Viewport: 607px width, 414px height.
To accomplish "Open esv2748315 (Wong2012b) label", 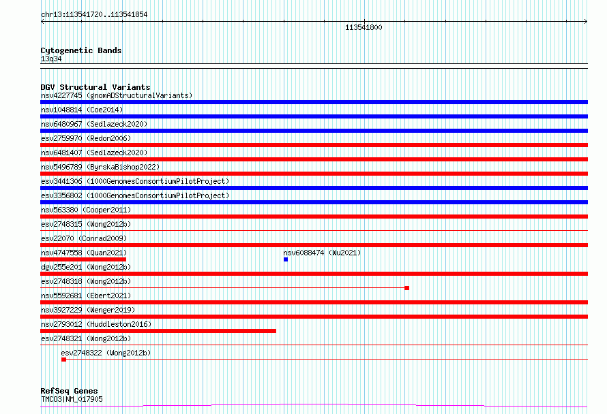I will click(x=86, y=224).
